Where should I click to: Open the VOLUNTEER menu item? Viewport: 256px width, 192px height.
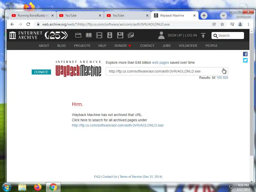(x=188, y=46)
